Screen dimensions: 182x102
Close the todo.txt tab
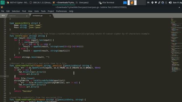pyautogui.click(x=27, y=16)
